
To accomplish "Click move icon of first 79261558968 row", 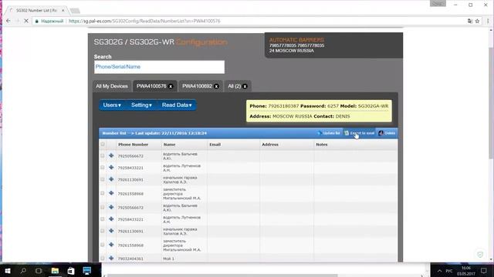I will (111, 193).
